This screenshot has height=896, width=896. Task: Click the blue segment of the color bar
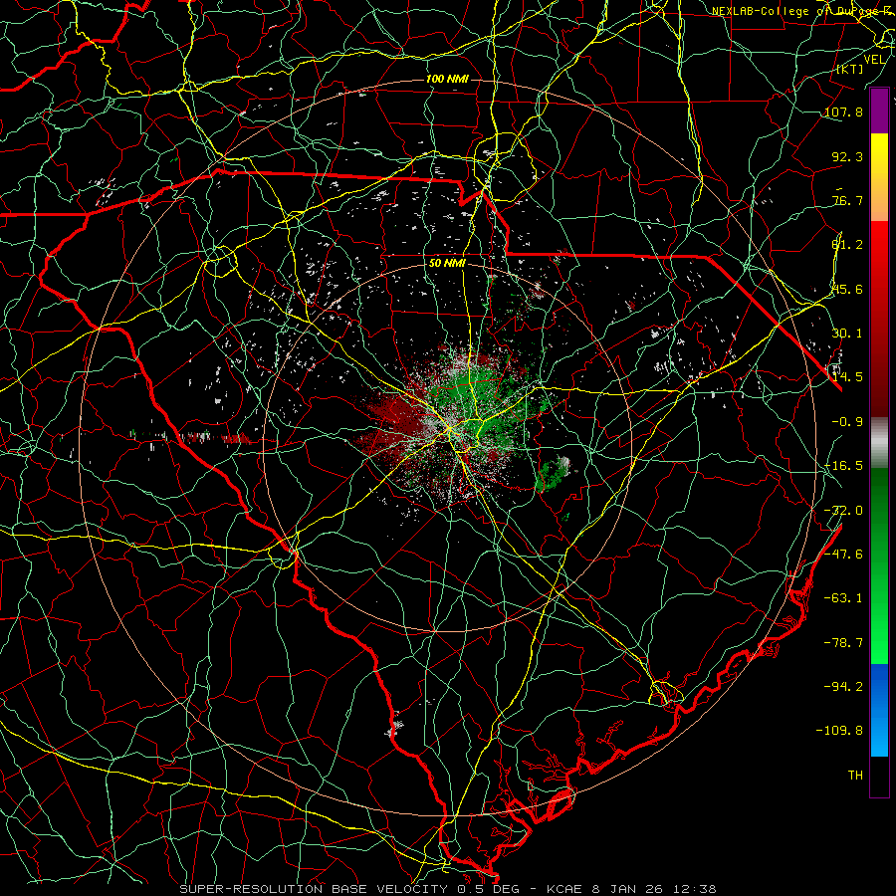pos(879,710)
